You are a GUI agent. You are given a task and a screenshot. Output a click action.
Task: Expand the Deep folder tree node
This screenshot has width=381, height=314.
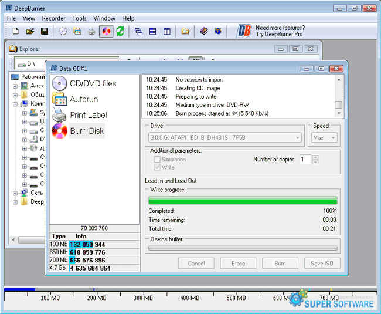[15, 202]
